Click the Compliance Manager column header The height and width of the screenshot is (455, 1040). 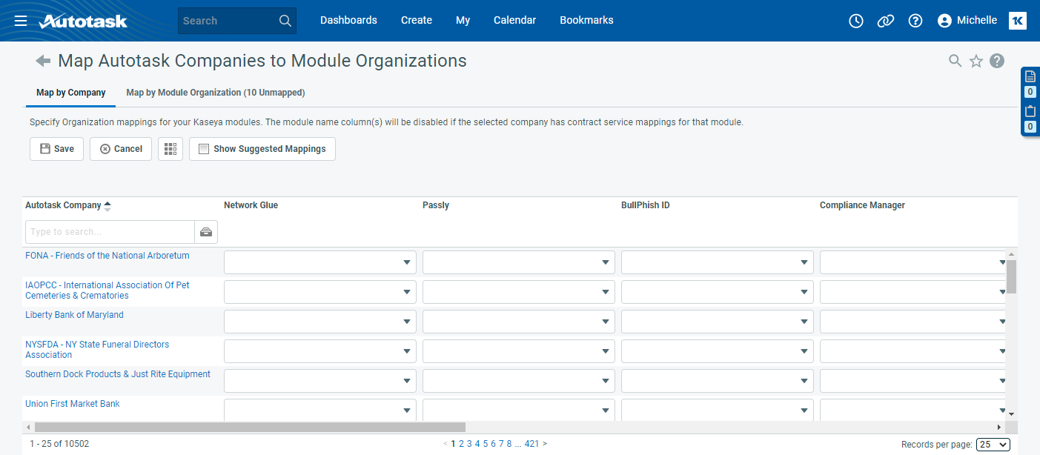(862, 205)
